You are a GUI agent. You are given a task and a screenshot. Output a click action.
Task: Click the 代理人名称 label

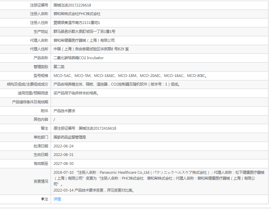(x=39, y=40)
